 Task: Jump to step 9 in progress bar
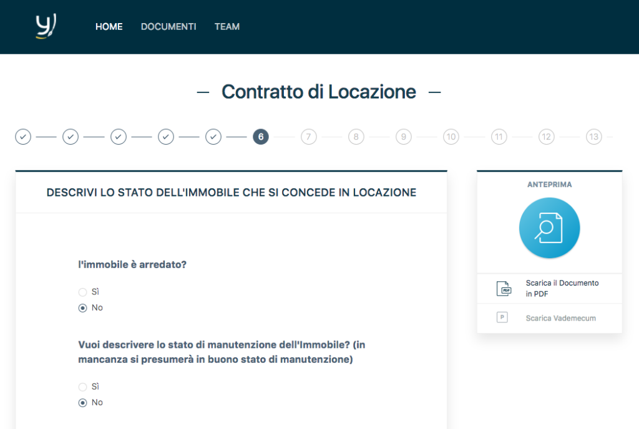pyautogui.click(x=404, y=137)
